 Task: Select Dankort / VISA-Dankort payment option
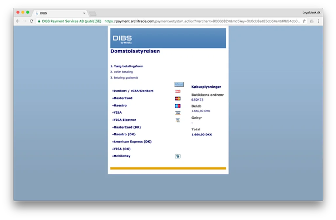pos(133,91)
